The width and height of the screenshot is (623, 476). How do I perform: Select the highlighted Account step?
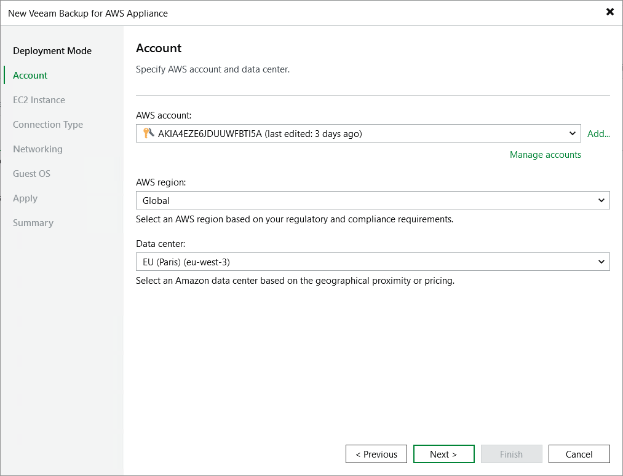(30, 75)
